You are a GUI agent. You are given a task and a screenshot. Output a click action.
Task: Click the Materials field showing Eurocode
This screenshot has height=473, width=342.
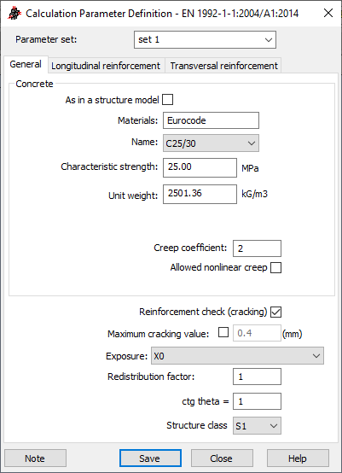(x=211, y=120)
